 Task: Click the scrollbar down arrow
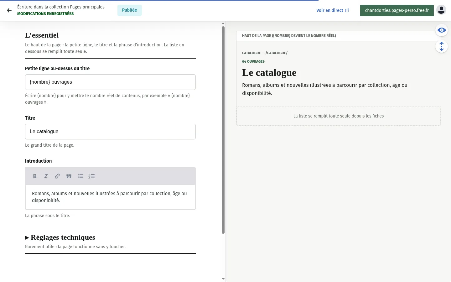(223, 279)
